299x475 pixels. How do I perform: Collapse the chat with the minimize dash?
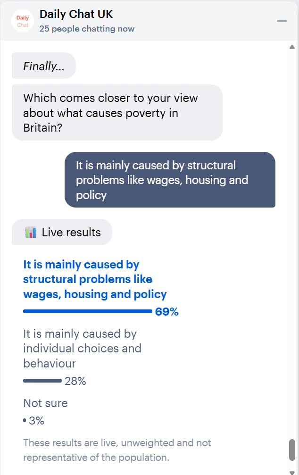282,21
